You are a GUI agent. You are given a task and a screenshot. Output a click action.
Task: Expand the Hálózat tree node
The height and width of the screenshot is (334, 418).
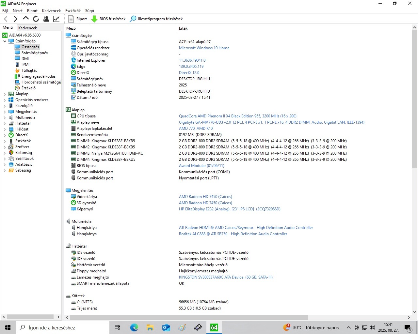coord(5,129)
